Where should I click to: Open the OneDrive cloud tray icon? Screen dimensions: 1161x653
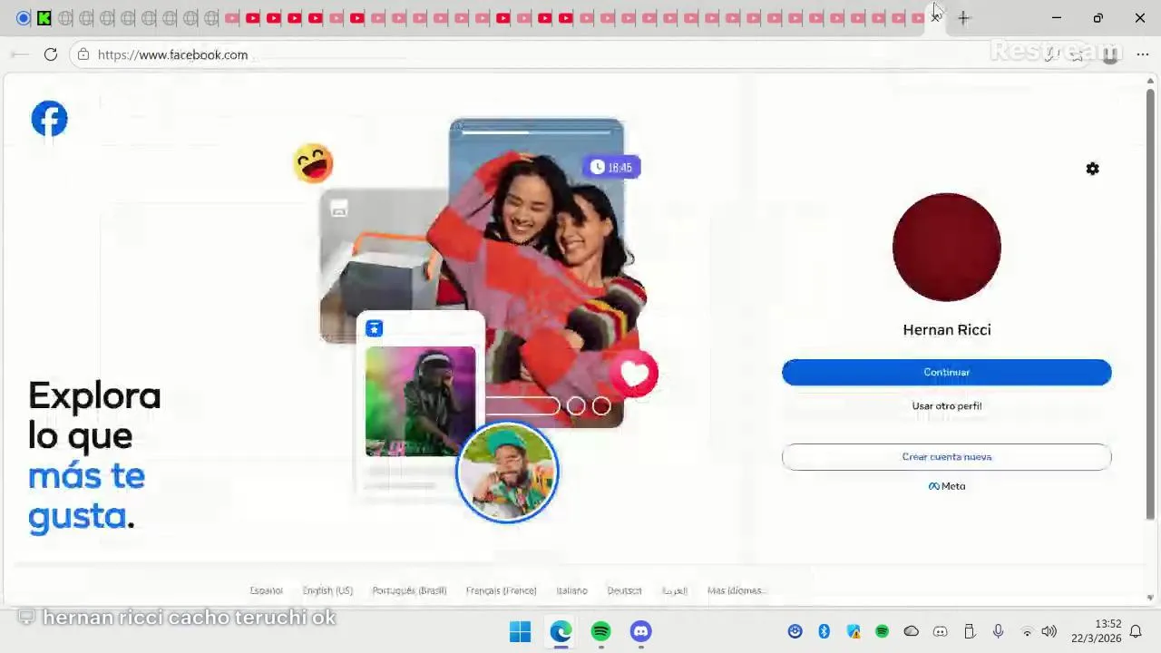click(x=911, y=631)
